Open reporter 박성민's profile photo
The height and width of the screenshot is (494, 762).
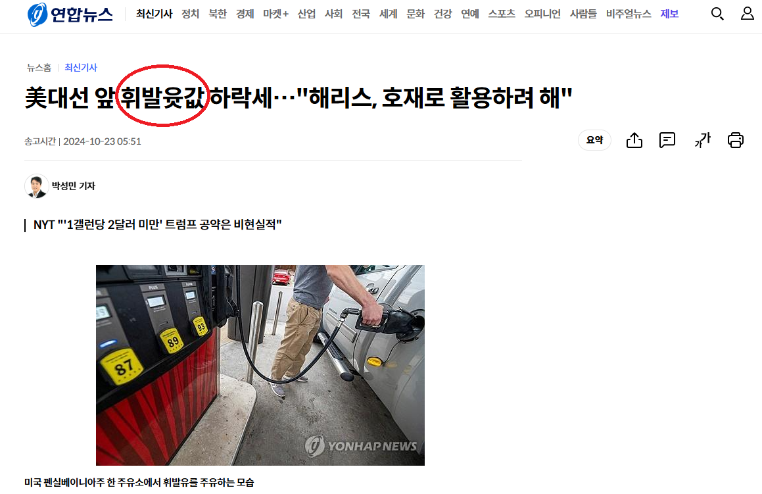(36, 185)
